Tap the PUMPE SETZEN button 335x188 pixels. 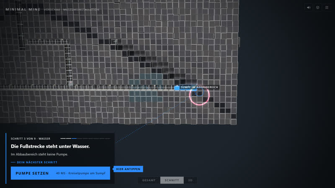(x=60, y=173)
